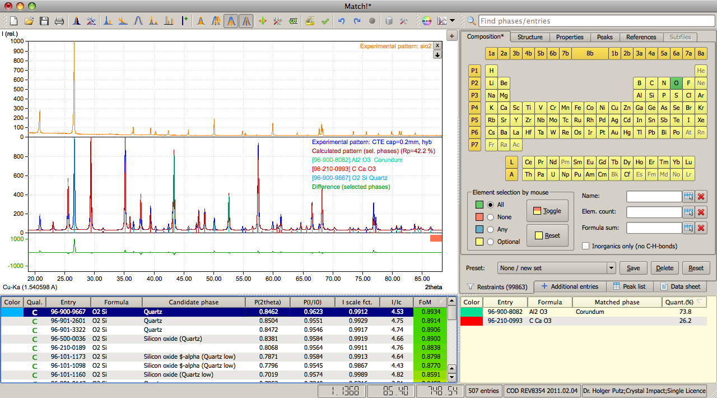Click the Print icon in the toolbar
This screenshot has width=717, height=398.
(x=59, y=21)
